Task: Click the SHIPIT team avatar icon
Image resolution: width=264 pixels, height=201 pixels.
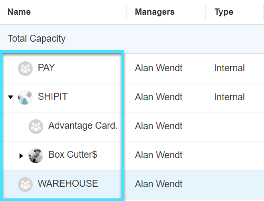Action: [25, 98]
